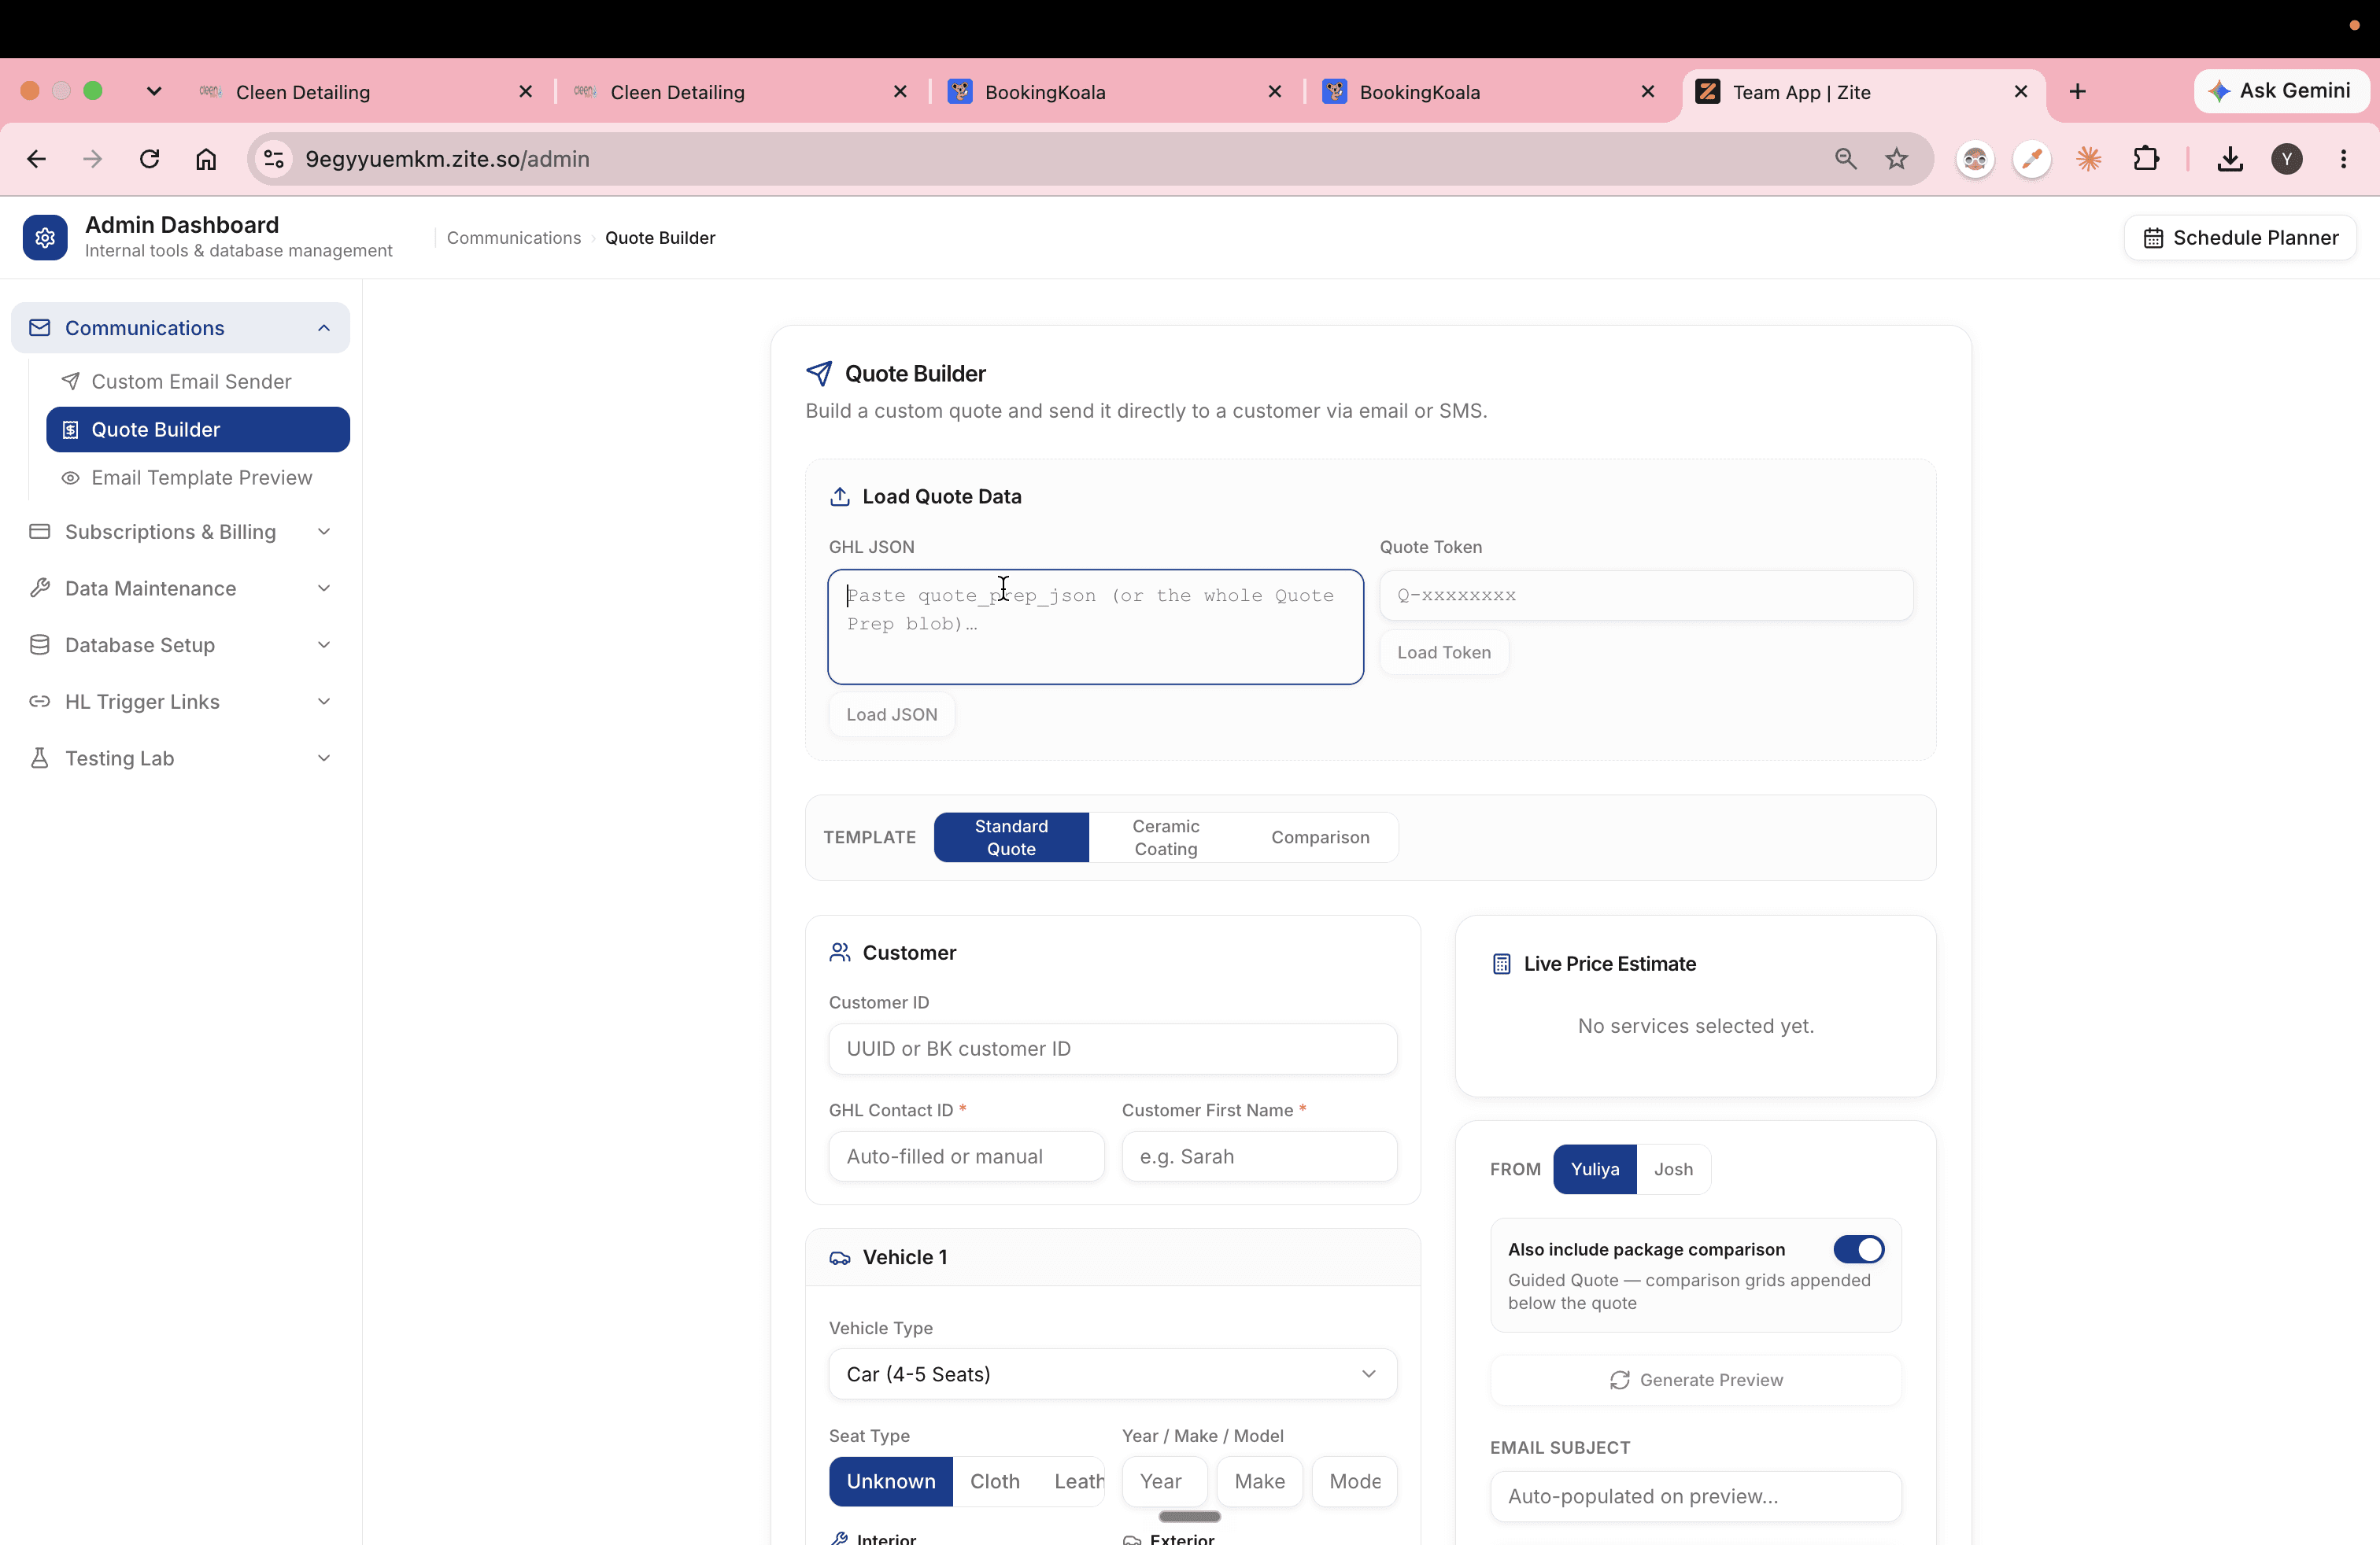
Task: Expand the HL Trigger Links section
Action: tap(324, 702)
